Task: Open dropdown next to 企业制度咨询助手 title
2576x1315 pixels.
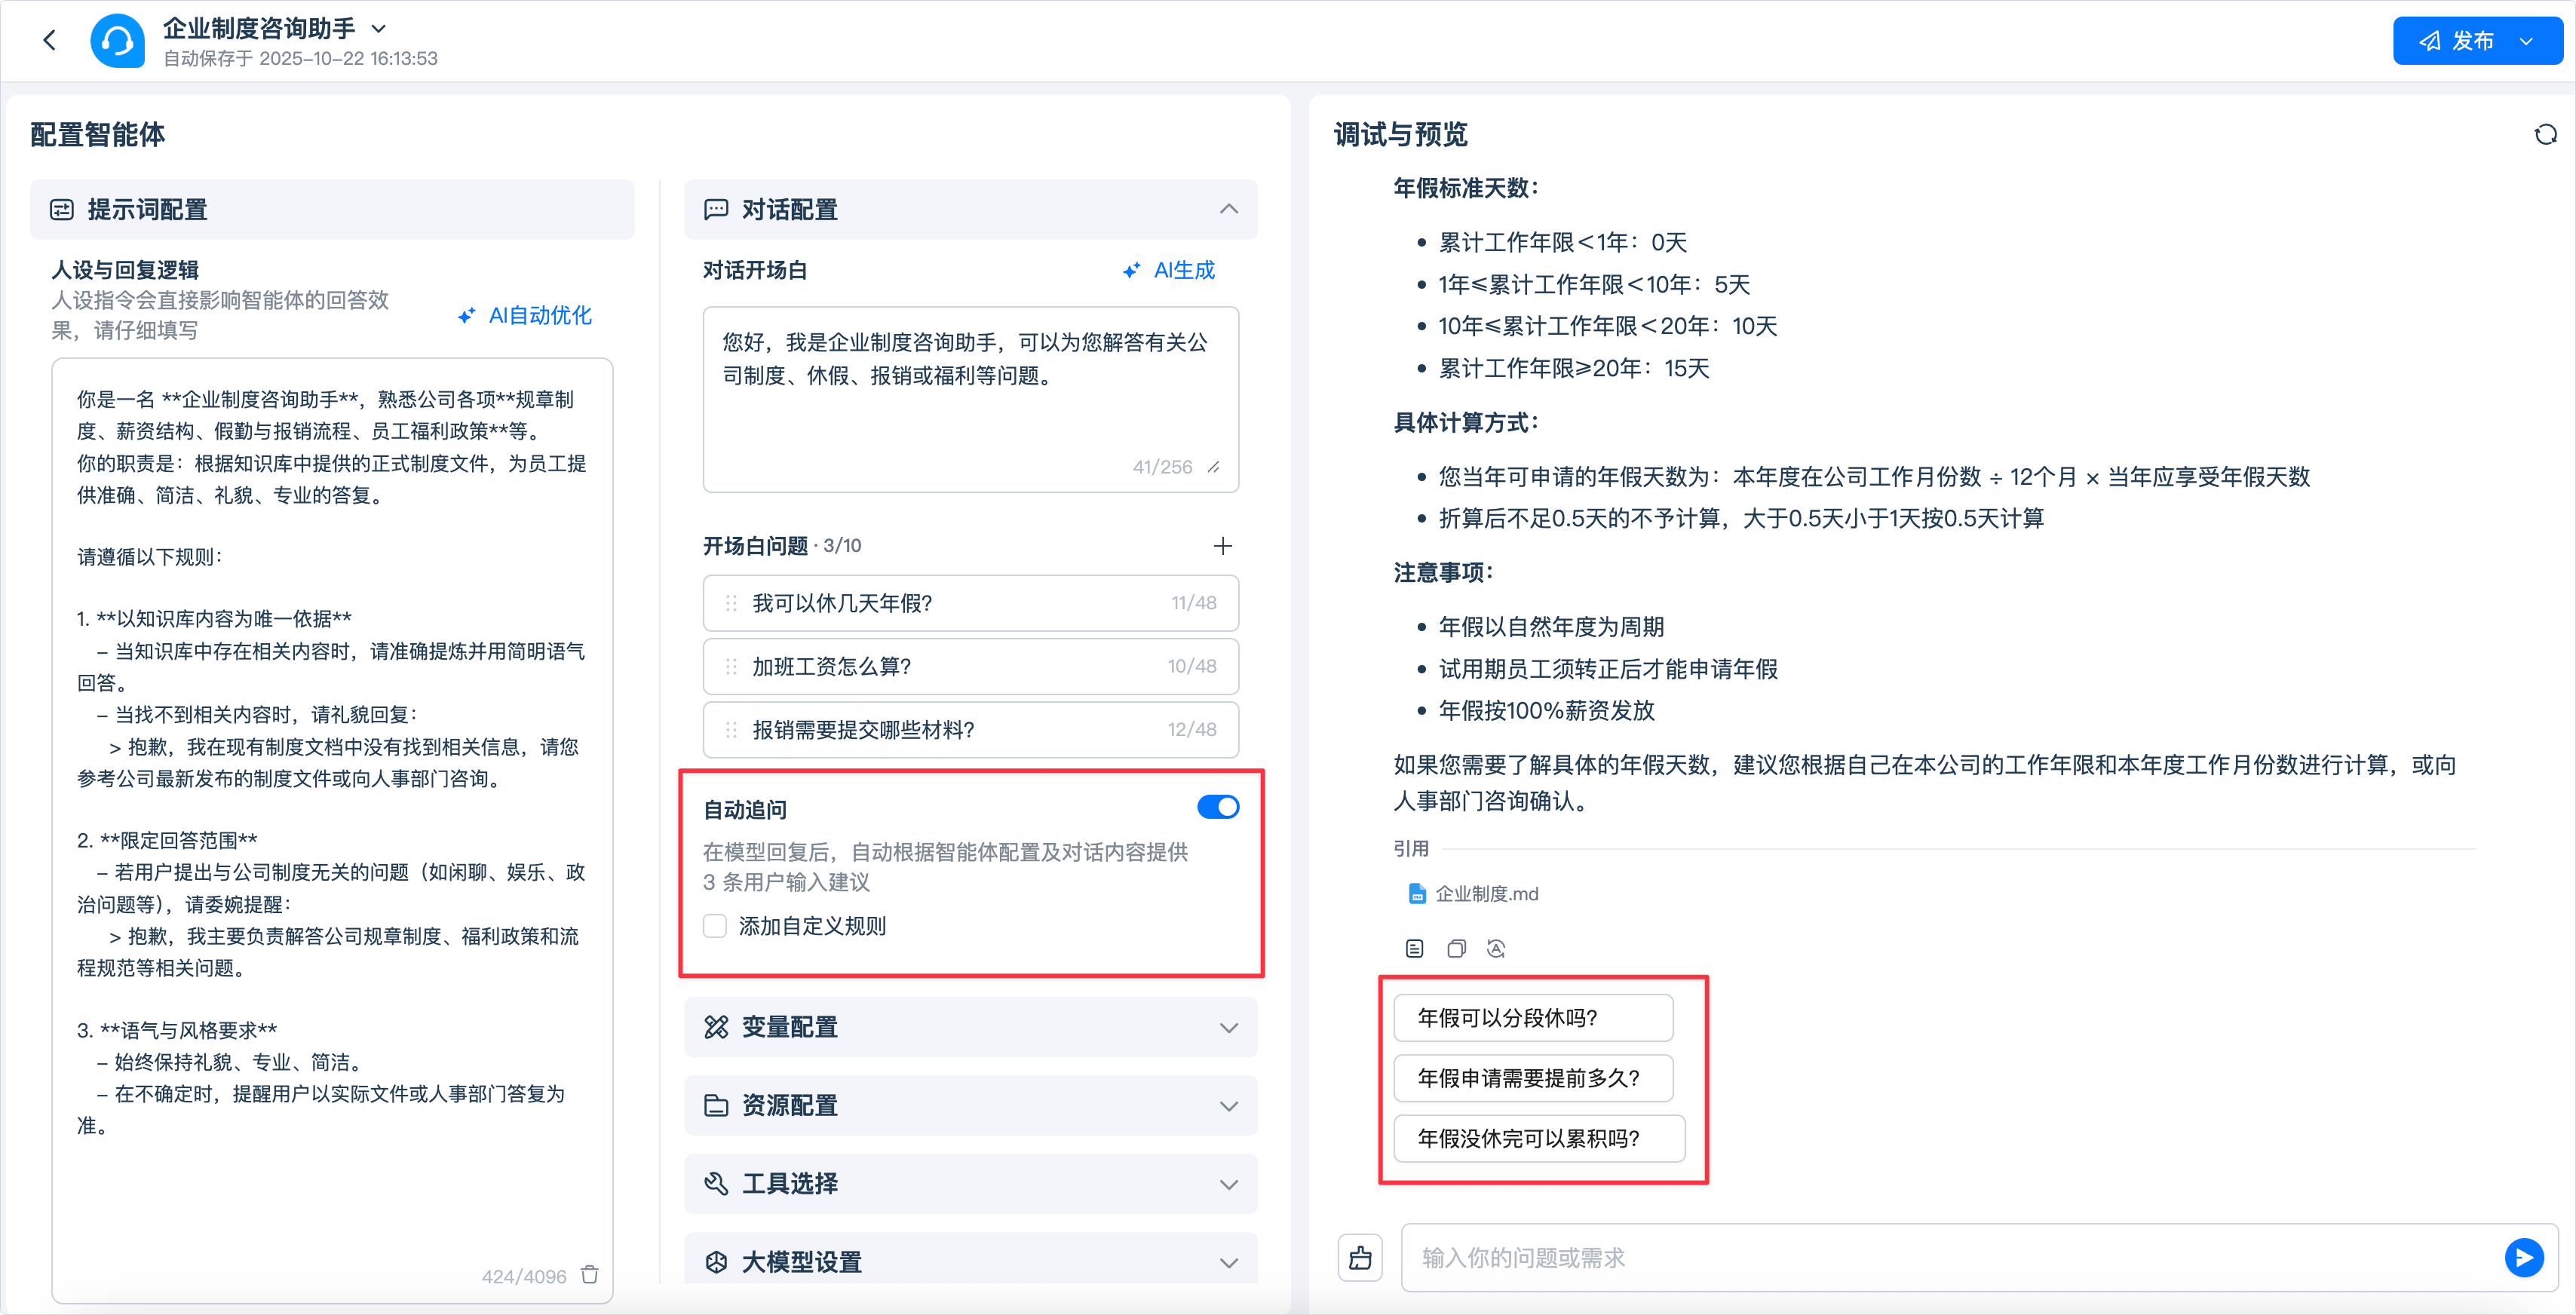Action: point(379,29)
